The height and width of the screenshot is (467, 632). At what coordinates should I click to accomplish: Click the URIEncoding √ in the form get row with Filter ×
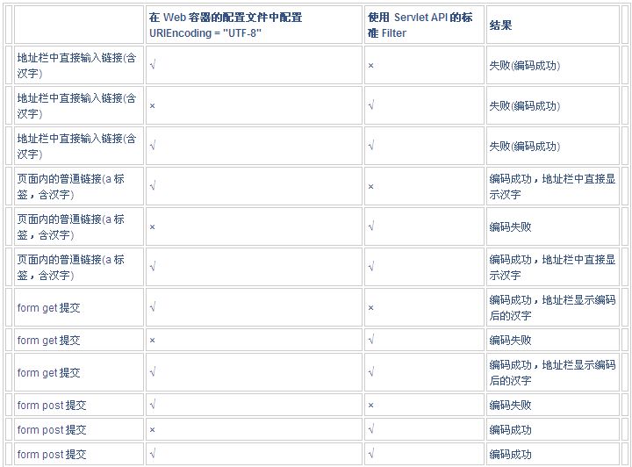point(153,307)
